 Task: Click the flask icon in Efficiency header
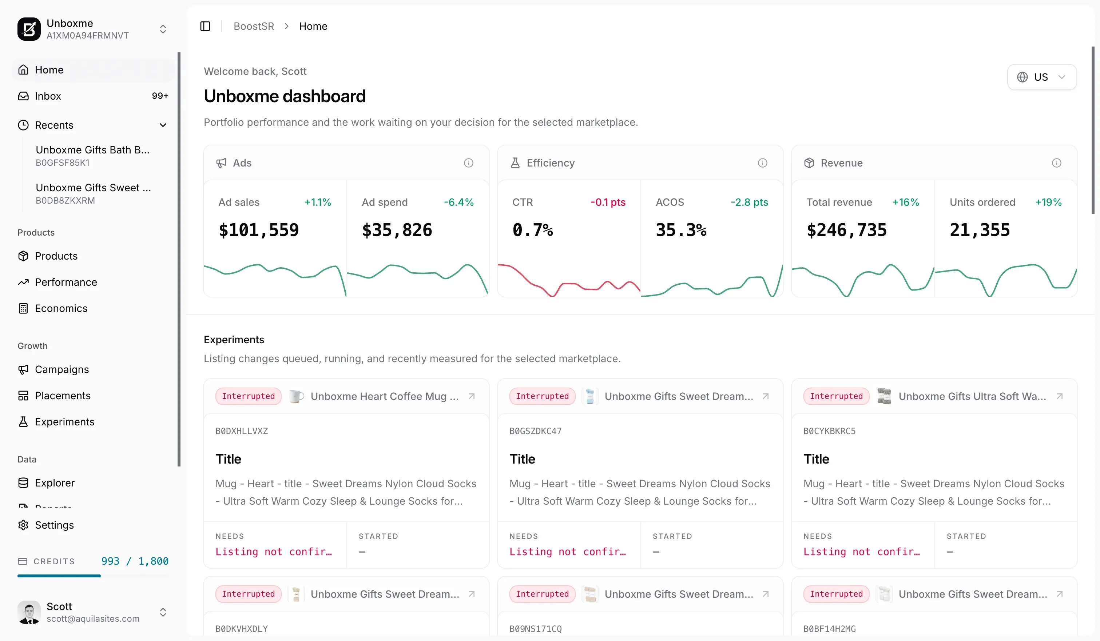tap(515, 163)
